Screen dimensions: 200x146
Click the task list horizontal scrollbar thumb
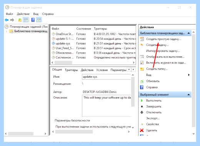(x=63, y=62)
